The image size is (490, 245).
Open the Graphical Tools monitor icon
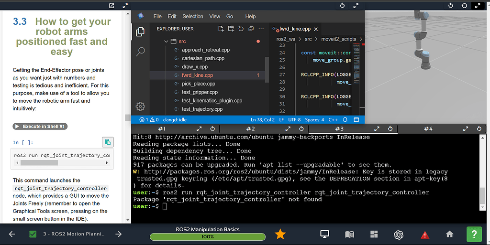(325, 234)
